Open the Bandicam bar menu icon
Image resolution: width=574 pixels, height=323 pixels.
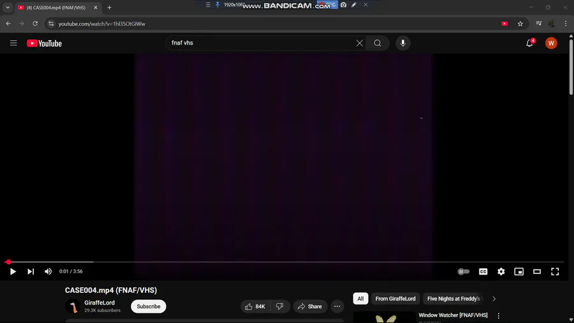[x=208, y=4]
